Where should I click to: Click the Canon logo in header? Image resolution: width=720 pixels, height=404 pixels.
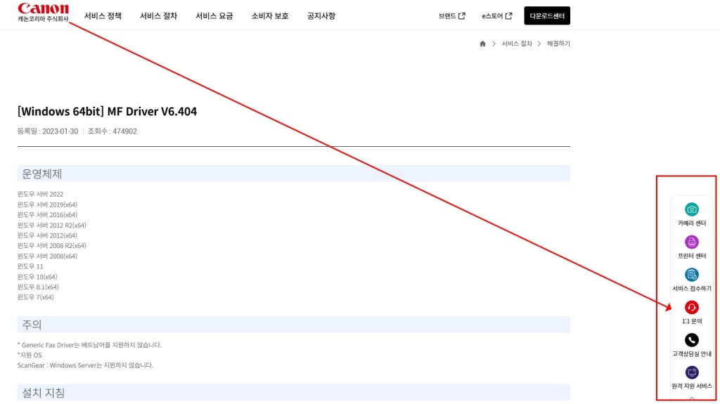coord(43,10)
